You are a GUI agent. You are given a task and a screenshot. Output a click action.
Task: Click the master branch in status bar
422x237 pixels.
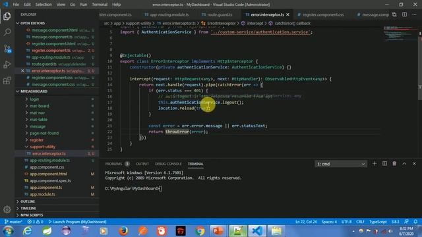(x=13, y=222)
